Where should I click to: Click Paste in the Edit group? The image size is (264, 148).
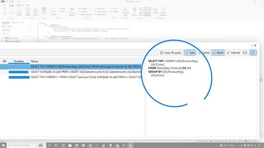pos(53,15)
